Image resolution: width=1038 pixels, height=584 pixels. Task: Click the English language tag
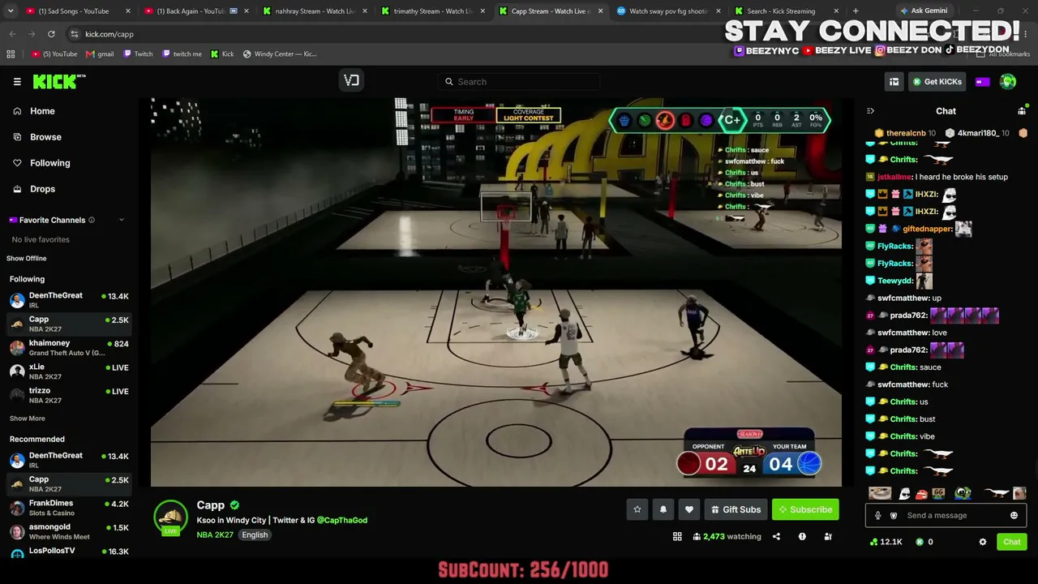coord(255,535)
